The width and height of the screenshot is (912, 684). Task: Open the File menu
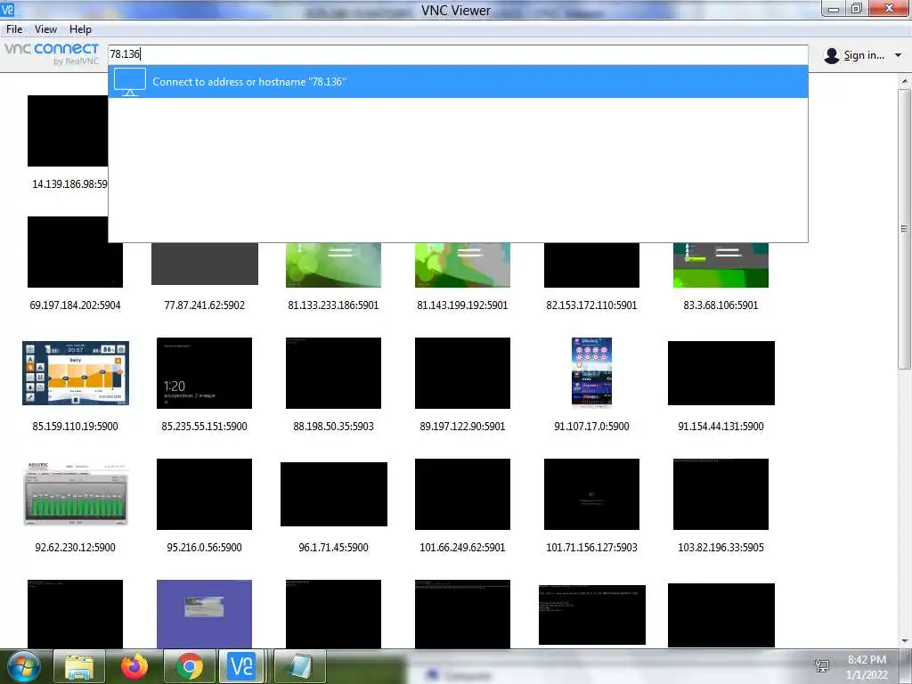tap(14, 29)
